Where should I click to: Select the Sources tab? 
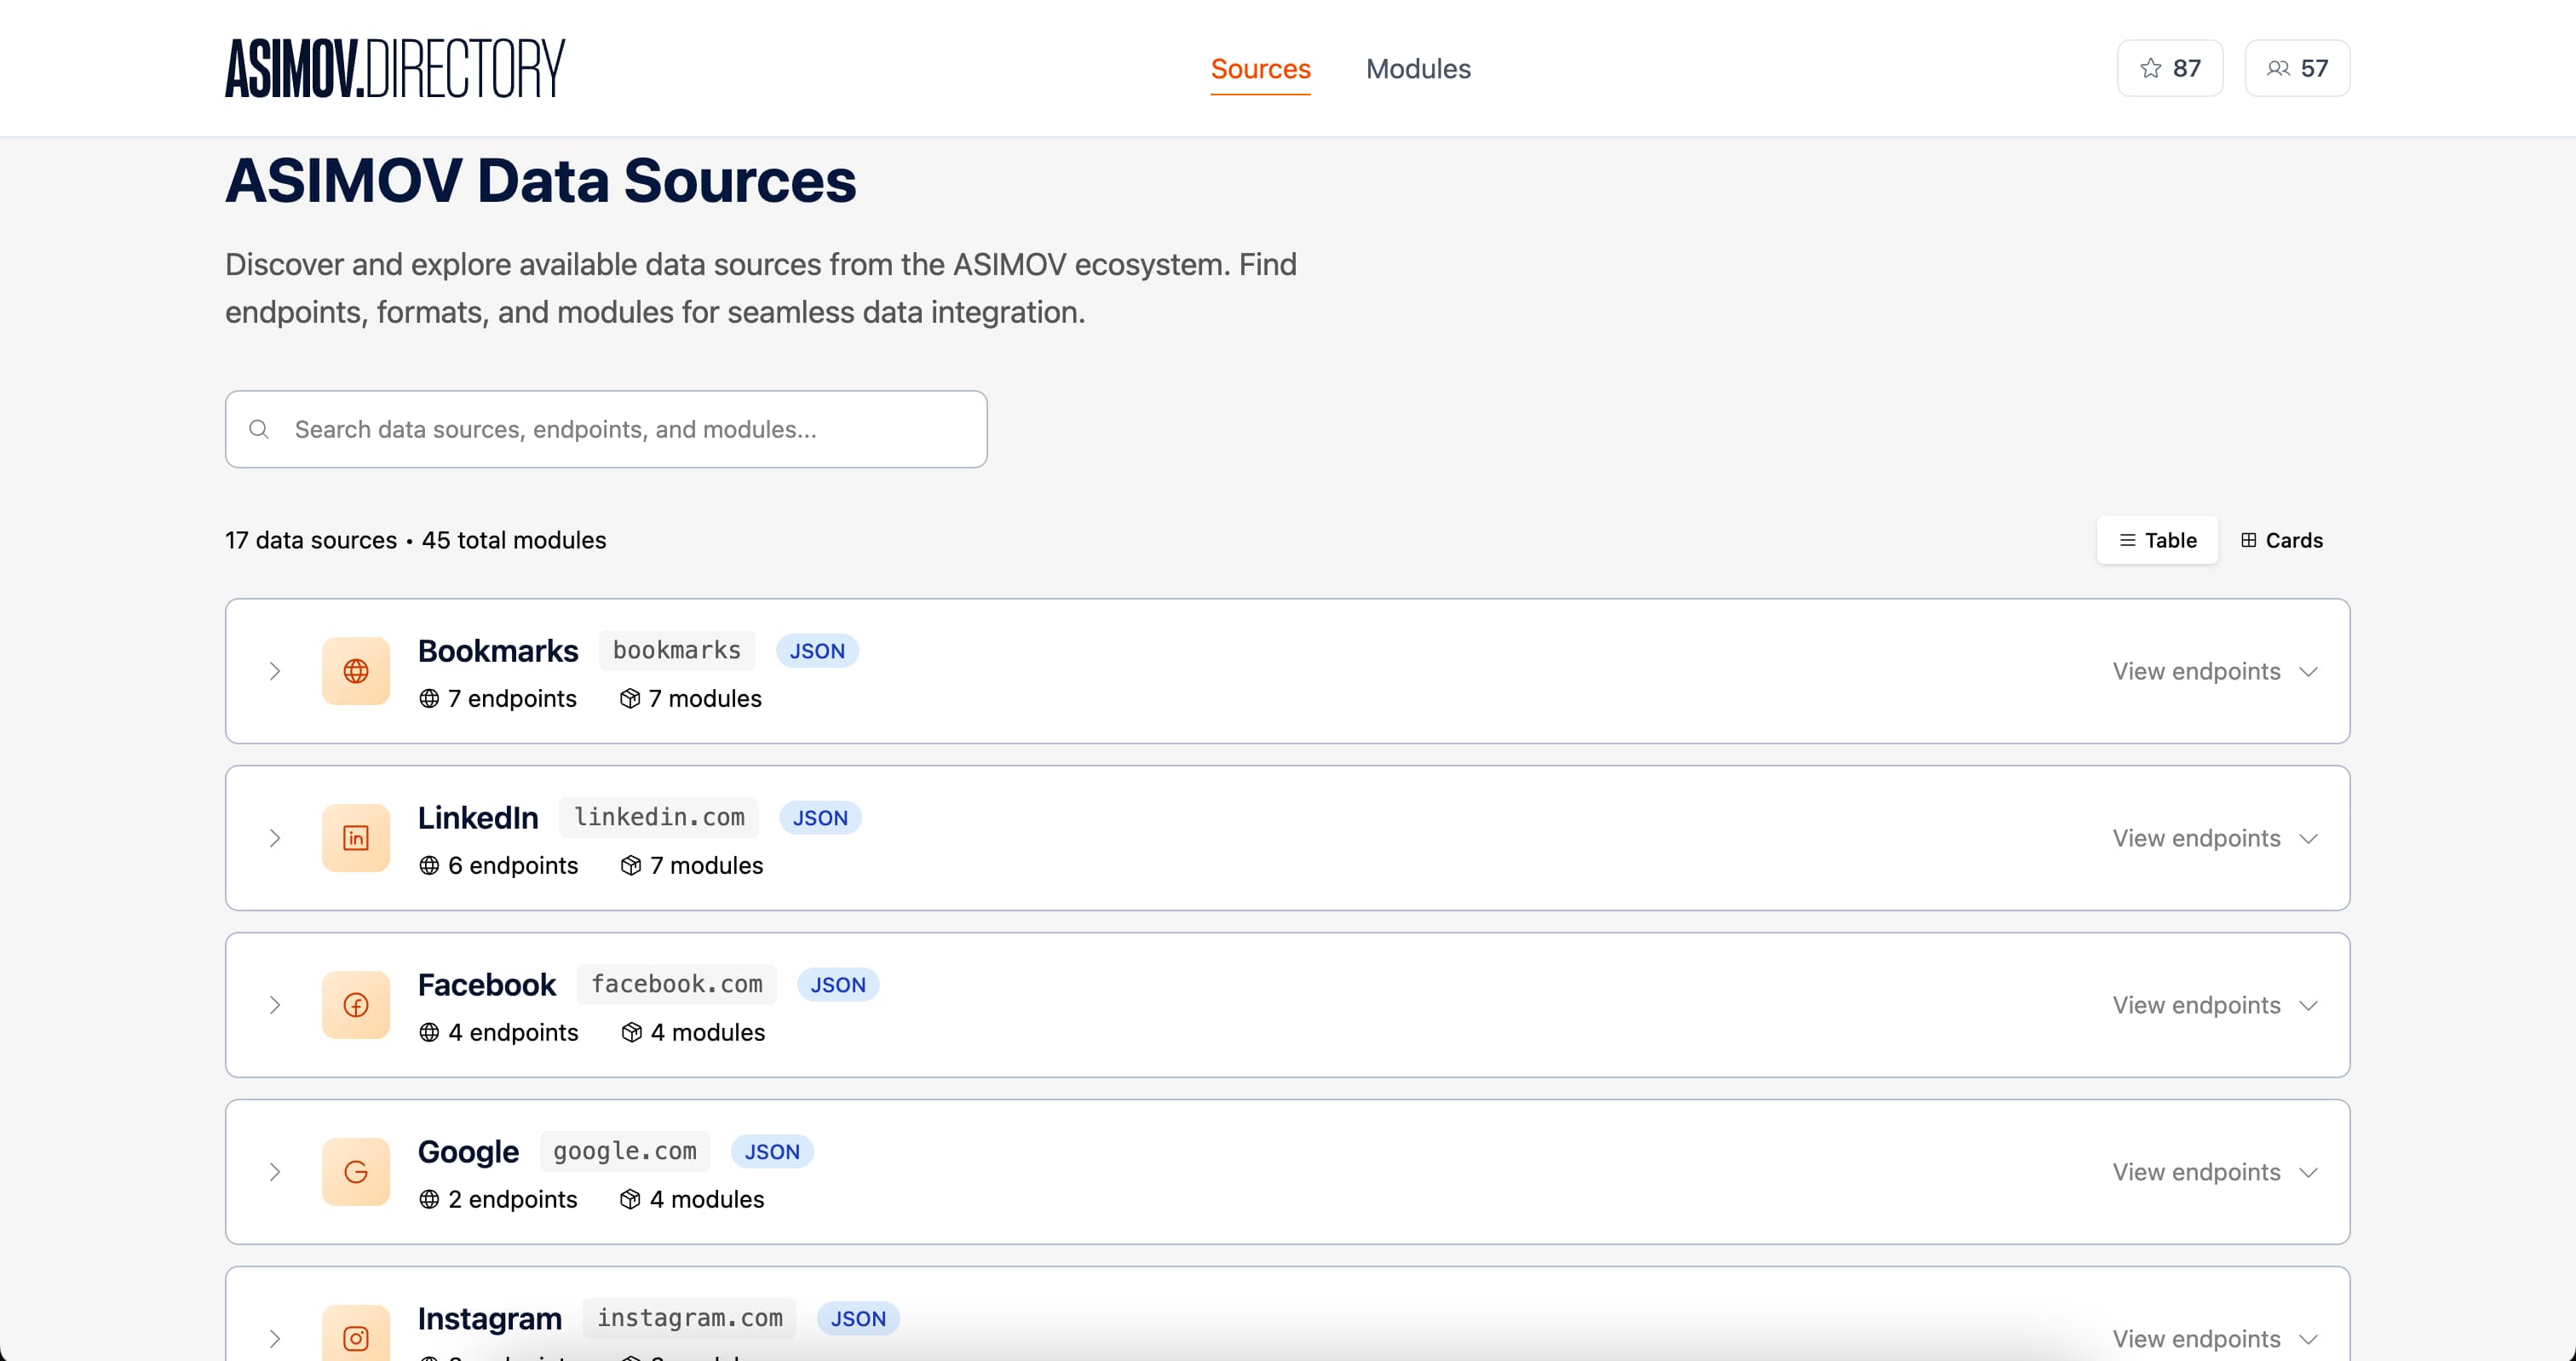coord(1260,69)
